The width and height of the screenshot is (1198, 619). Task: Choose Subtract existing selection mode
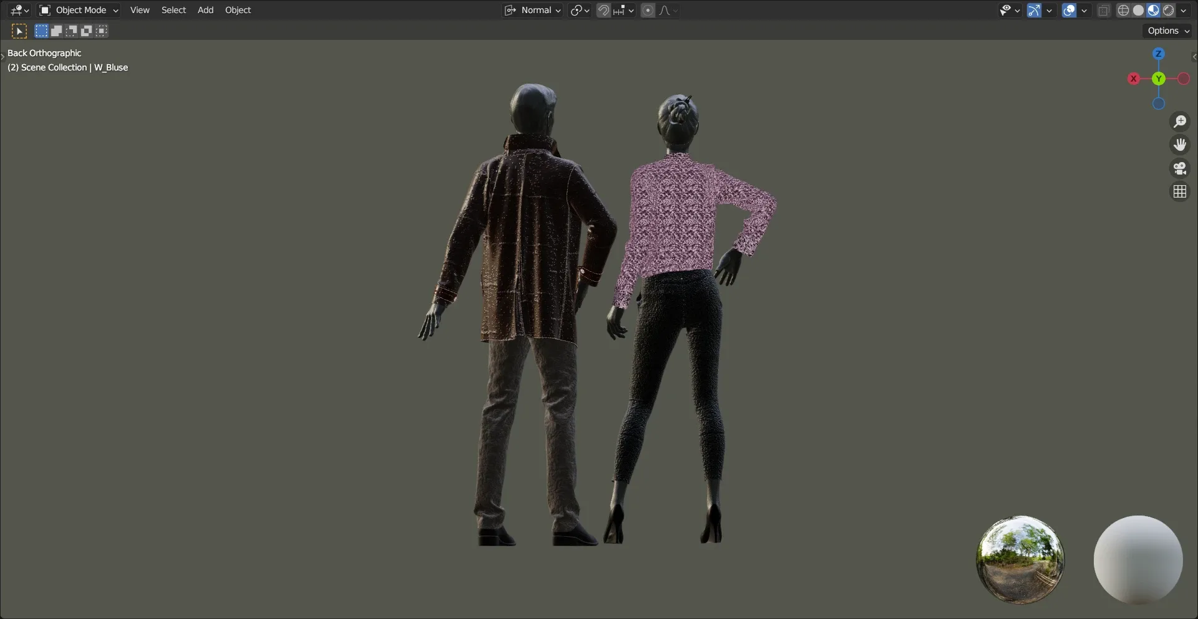71,31
